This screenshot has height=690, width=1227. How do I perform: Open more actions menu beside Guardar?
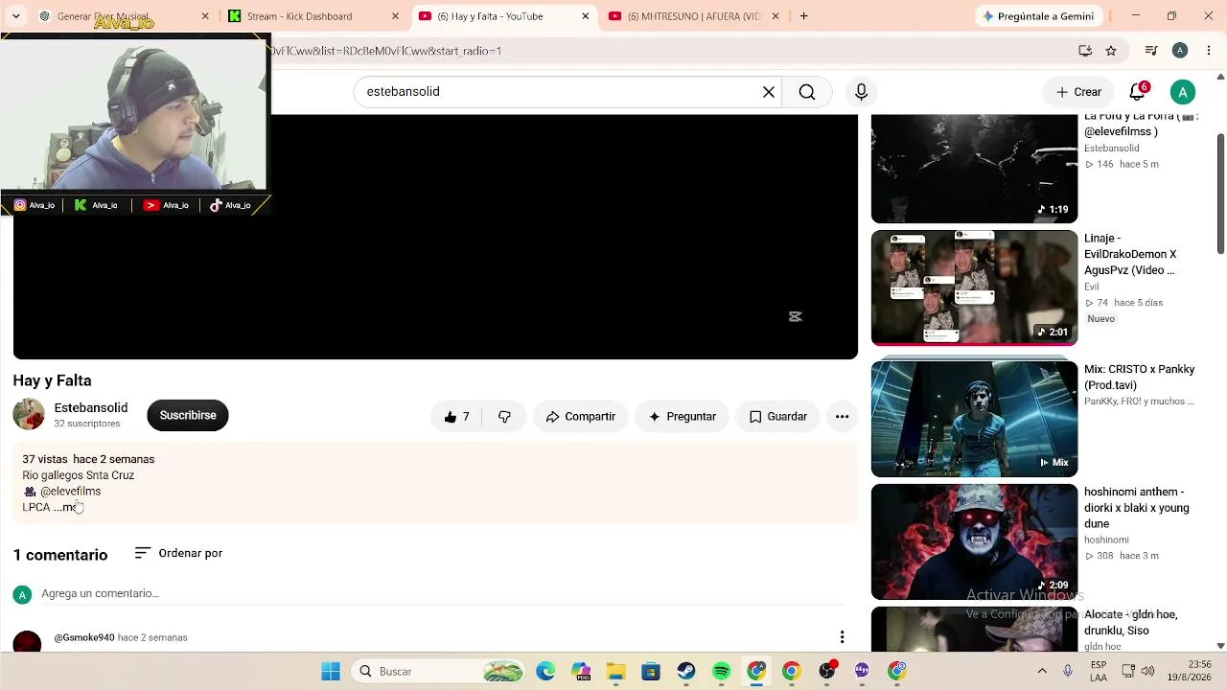(842, 417)
